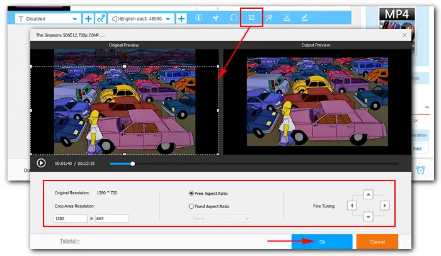Click the crop width field showing 1280

coord(71,218)
